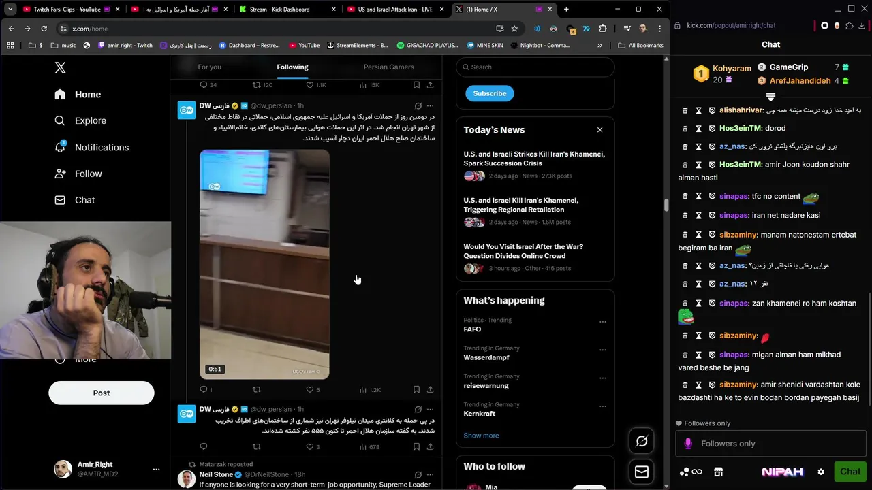This screenshot has width=872, height=490.
Task: Open the Neil Stone profile name
Action: tap(216, 474)
